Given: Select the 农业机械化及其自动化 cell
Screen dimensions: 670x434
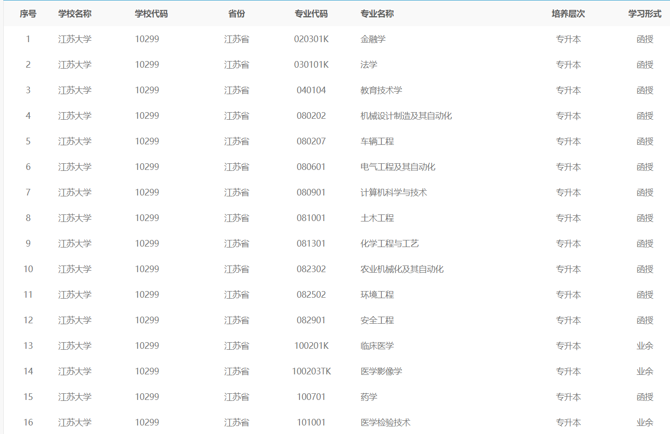Looking at the screenshot, I should click(402, 269).
